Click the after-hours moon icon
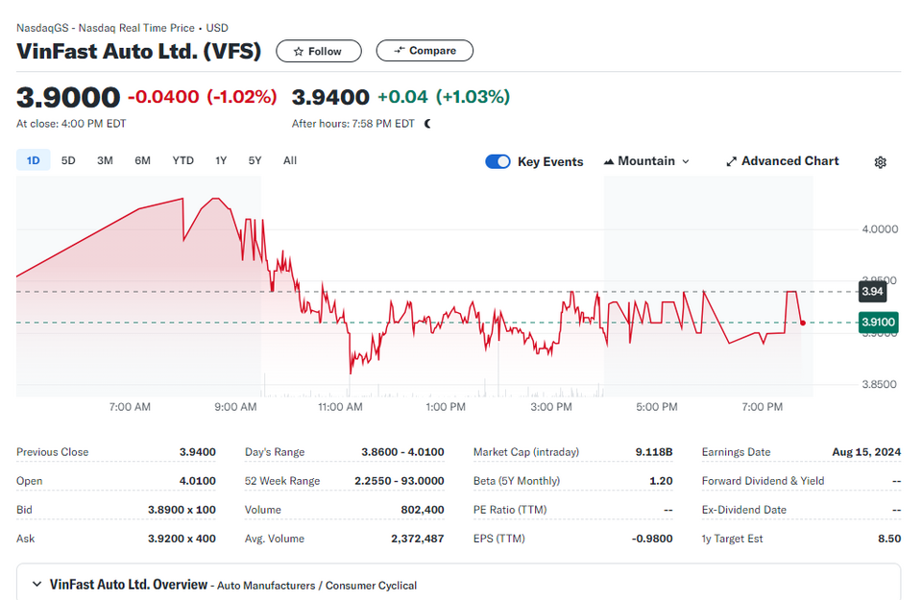Screen dimensions: 922x600 click(x=427, y=124)
